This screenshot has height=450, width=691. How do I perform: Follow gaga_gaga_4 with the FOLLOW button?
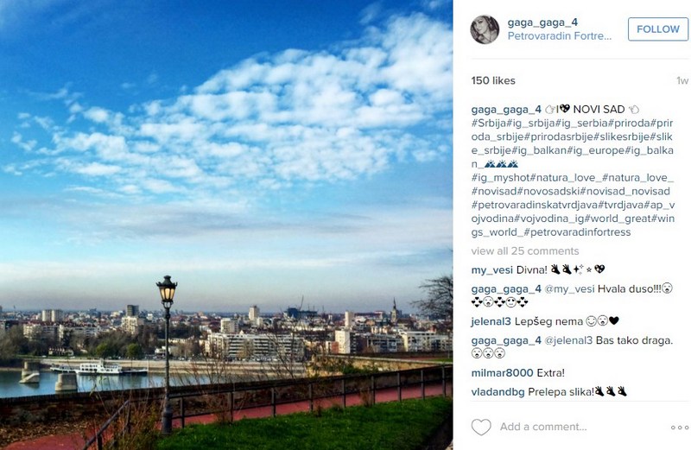click(x=658, y=29)
